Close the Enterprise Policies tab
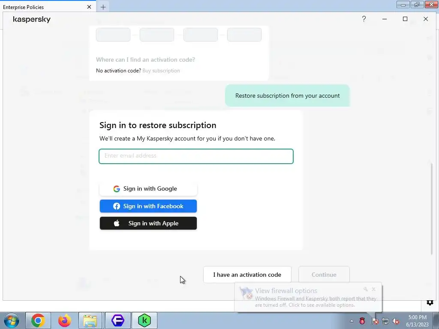Viewport: 439px width, 329px height. 89,7
